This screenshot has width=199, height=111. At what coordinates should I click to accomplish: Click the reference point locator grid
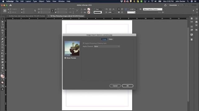tap(5, 11)
